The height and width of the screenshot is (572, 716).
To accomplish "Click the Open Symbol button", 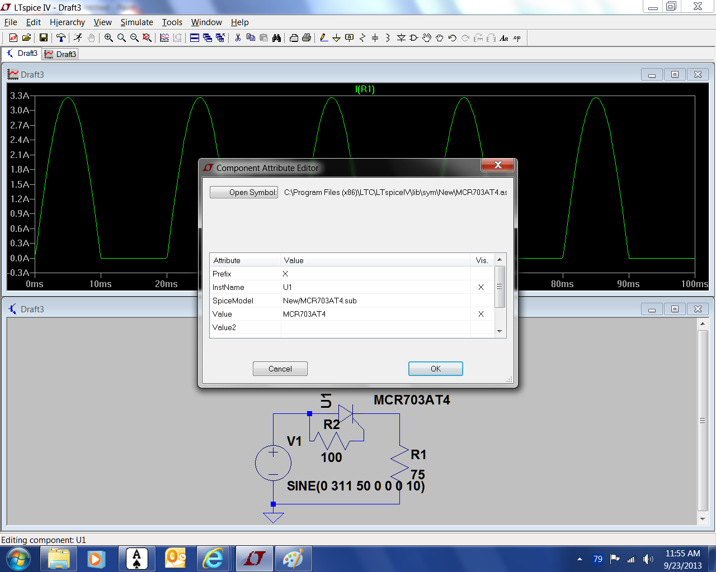I will point(244,192).
